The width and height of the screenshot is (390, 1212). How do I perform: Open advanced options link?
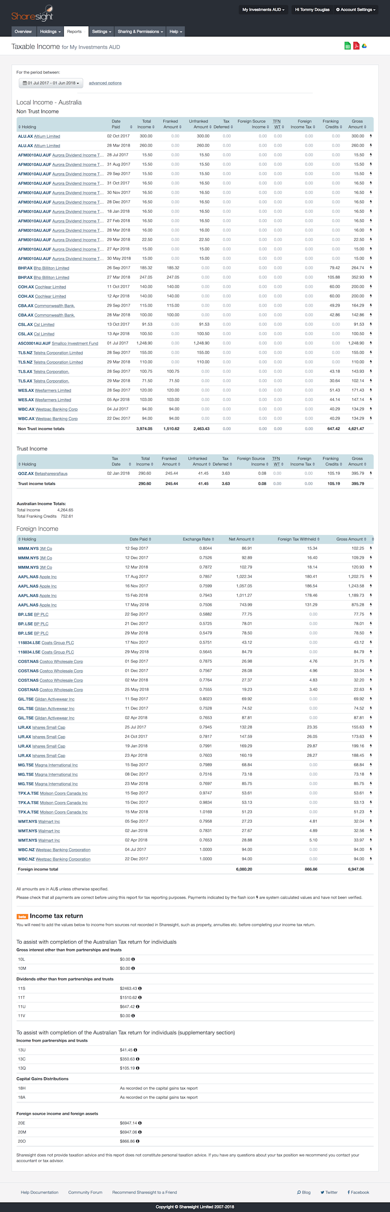coord(105,83)
